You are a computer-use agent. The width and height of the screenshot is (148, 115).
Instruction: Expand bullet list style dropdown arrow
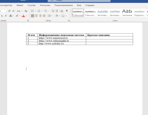[35, 11]
